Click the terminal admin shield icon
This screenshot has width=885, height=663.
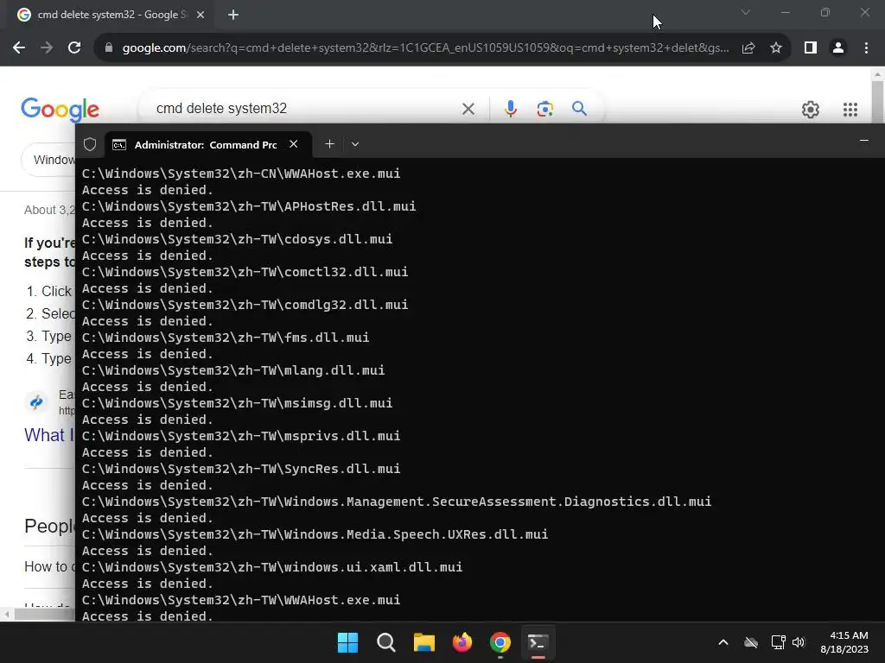point(90,144)
